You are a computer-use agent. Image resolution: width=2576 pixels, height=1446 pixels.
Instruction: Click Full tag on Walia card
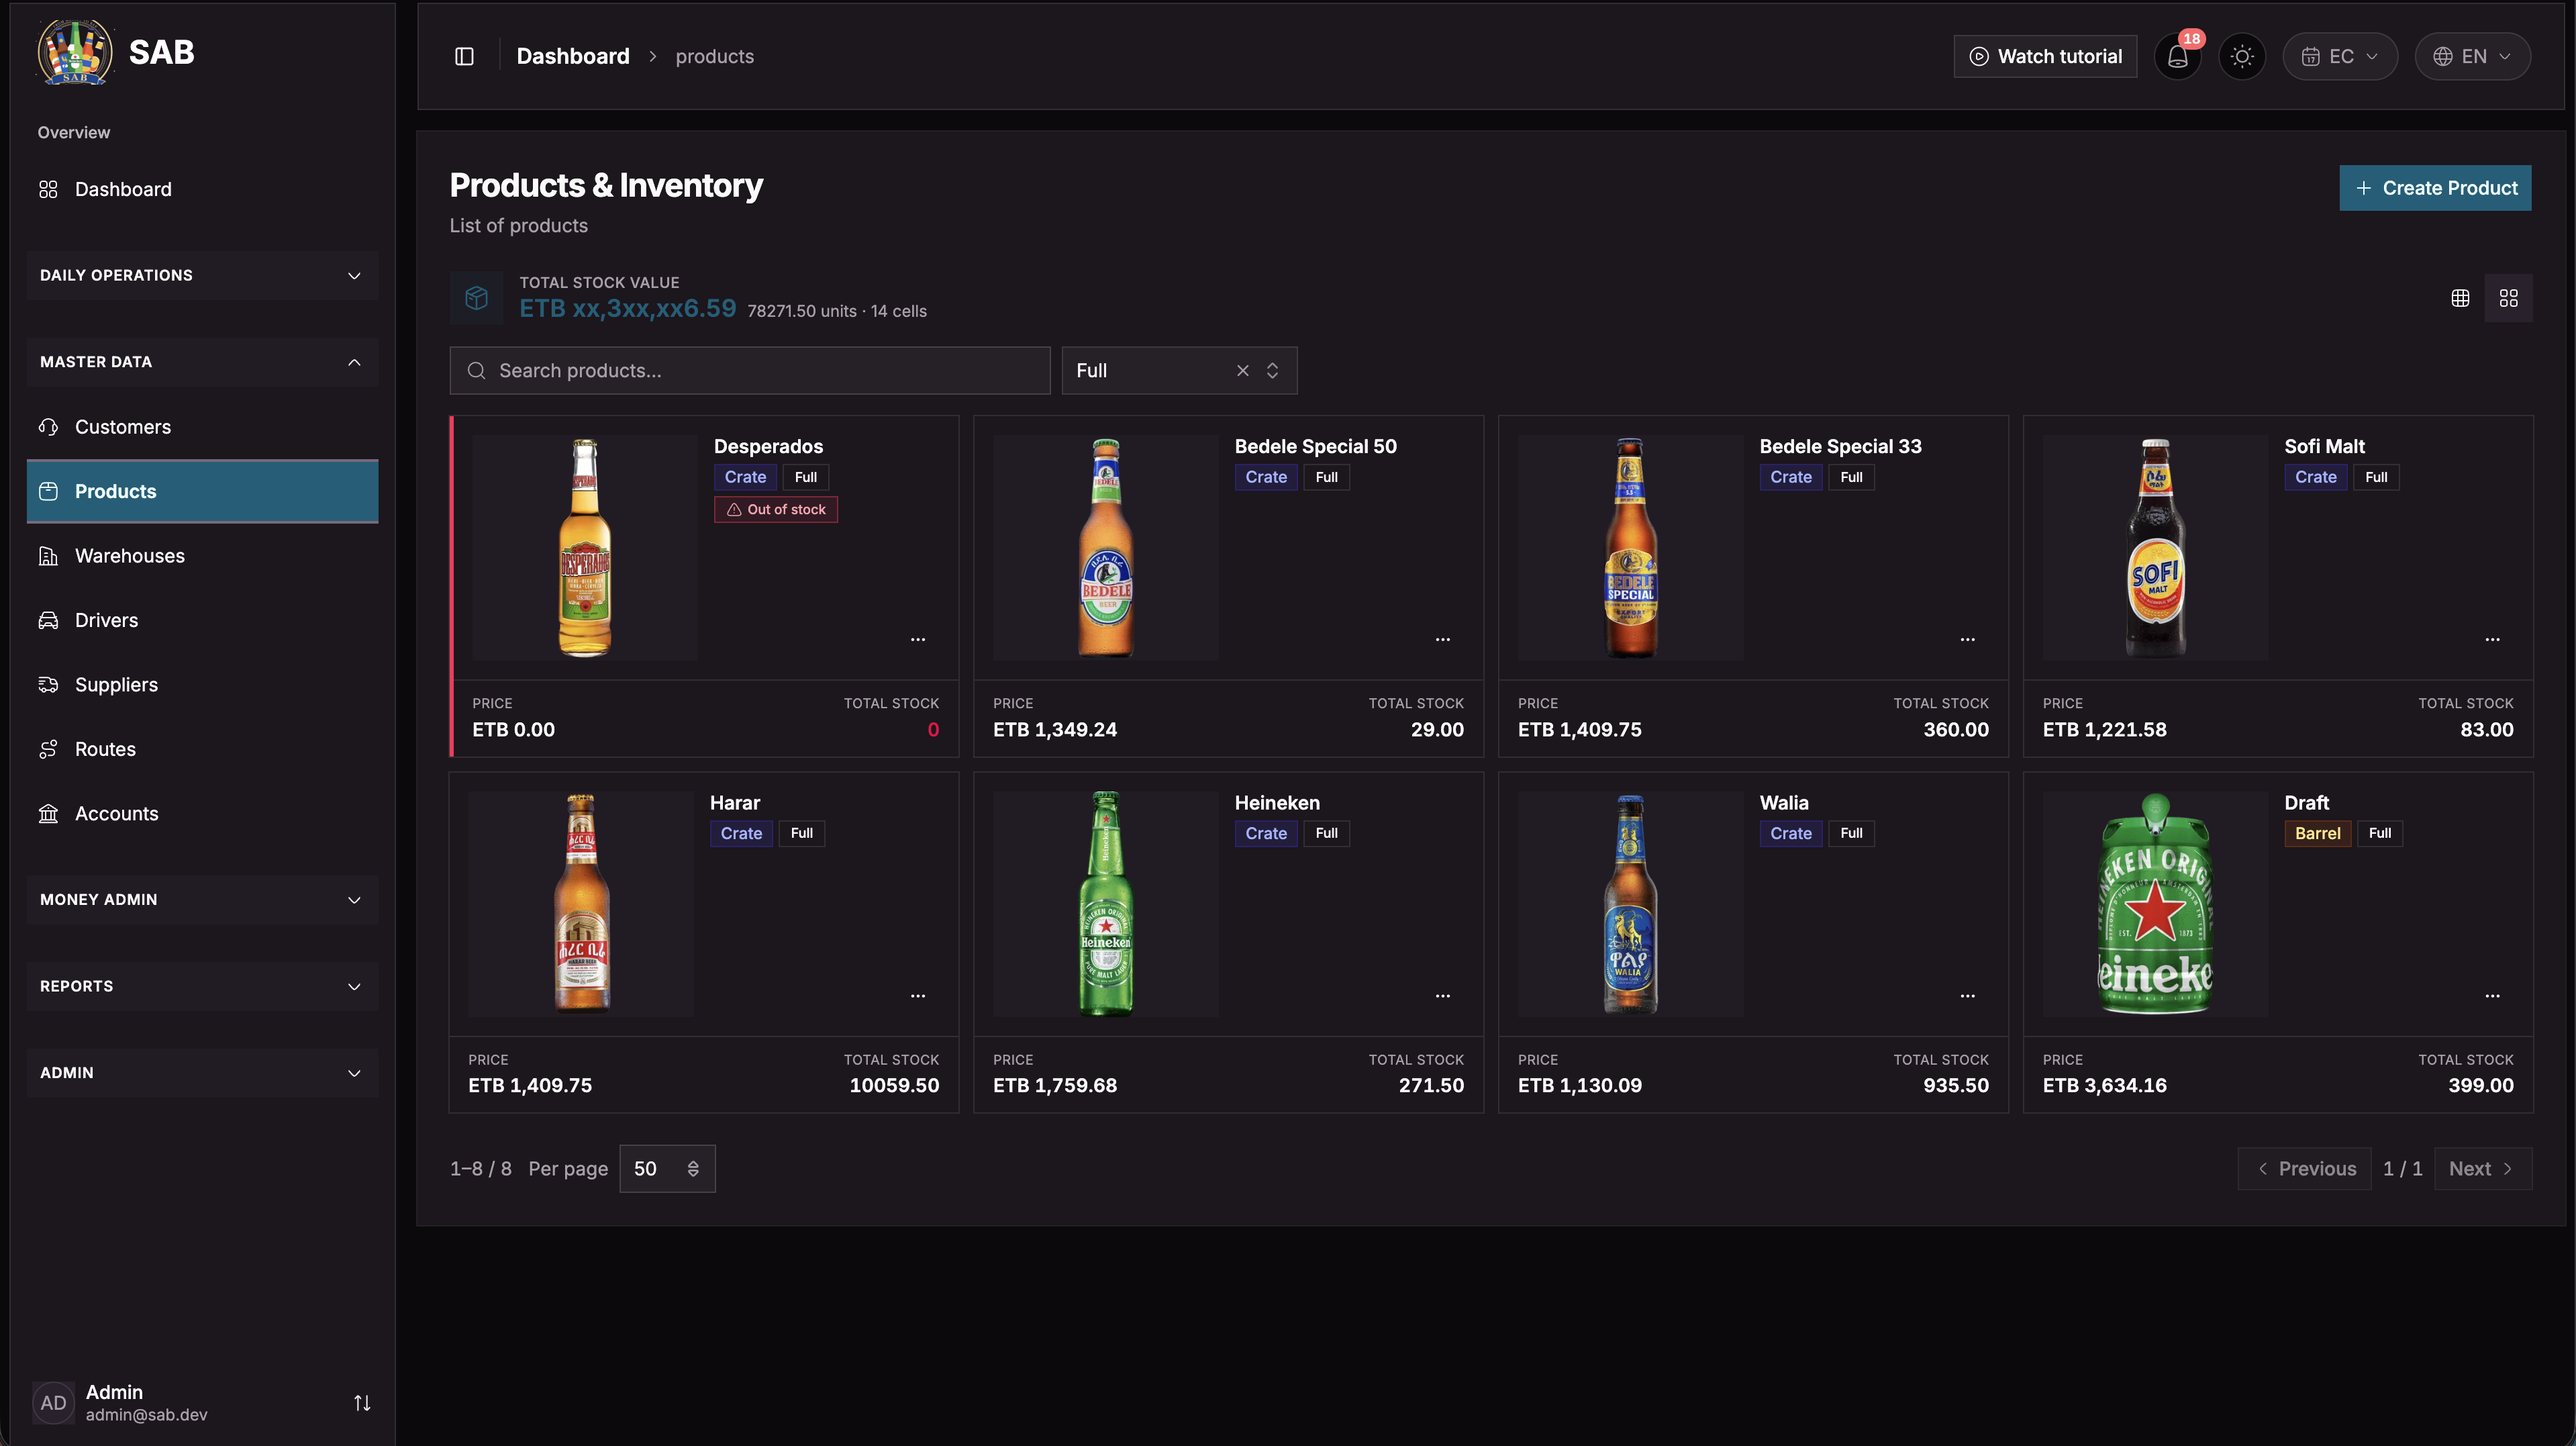click(1851, 833)
